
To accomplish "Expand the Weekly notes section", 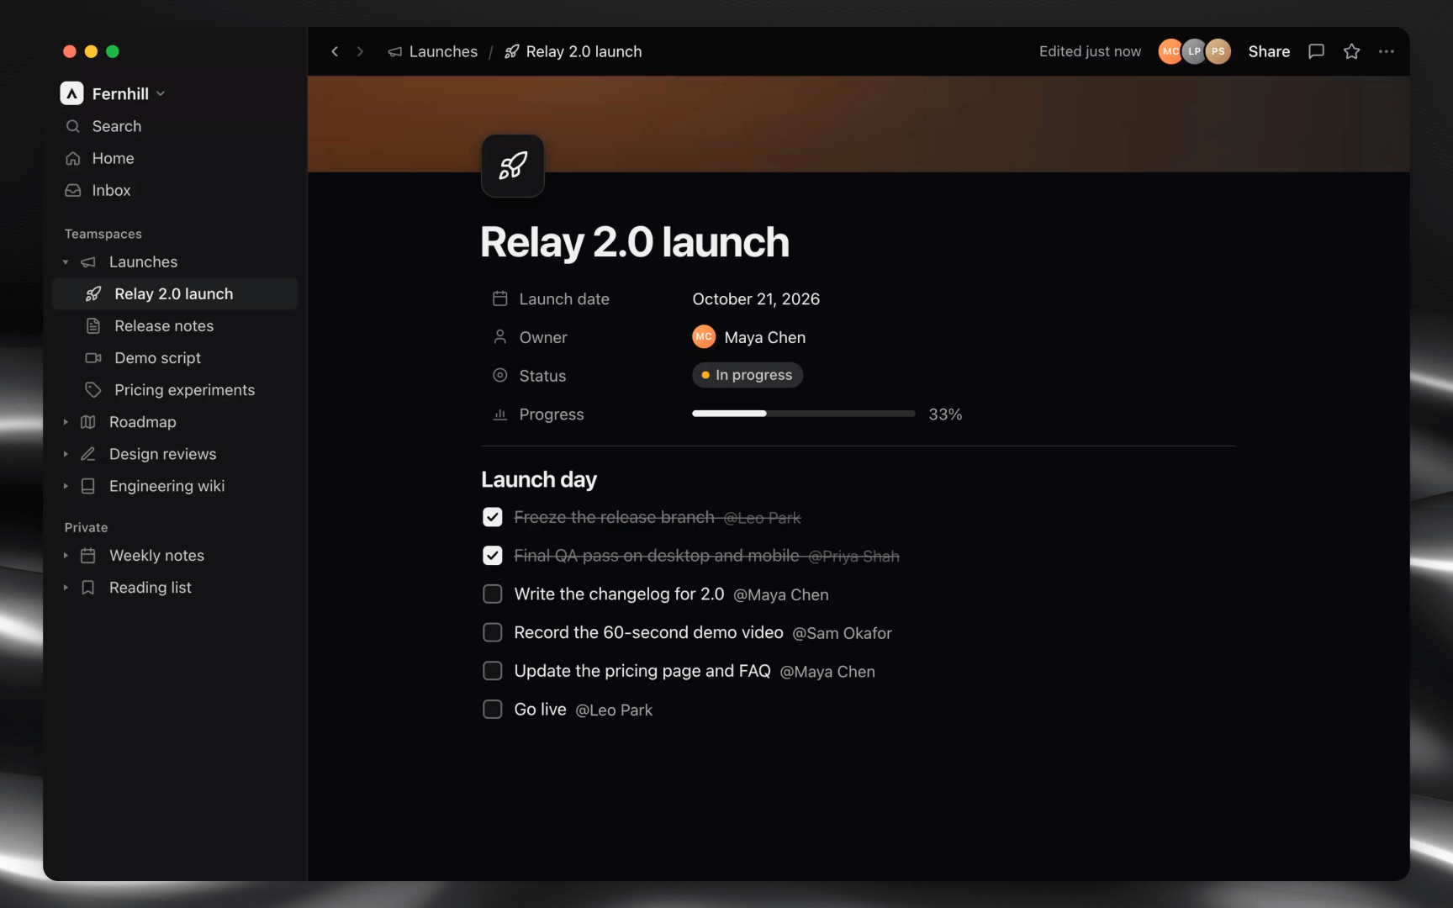I will 66,556.
